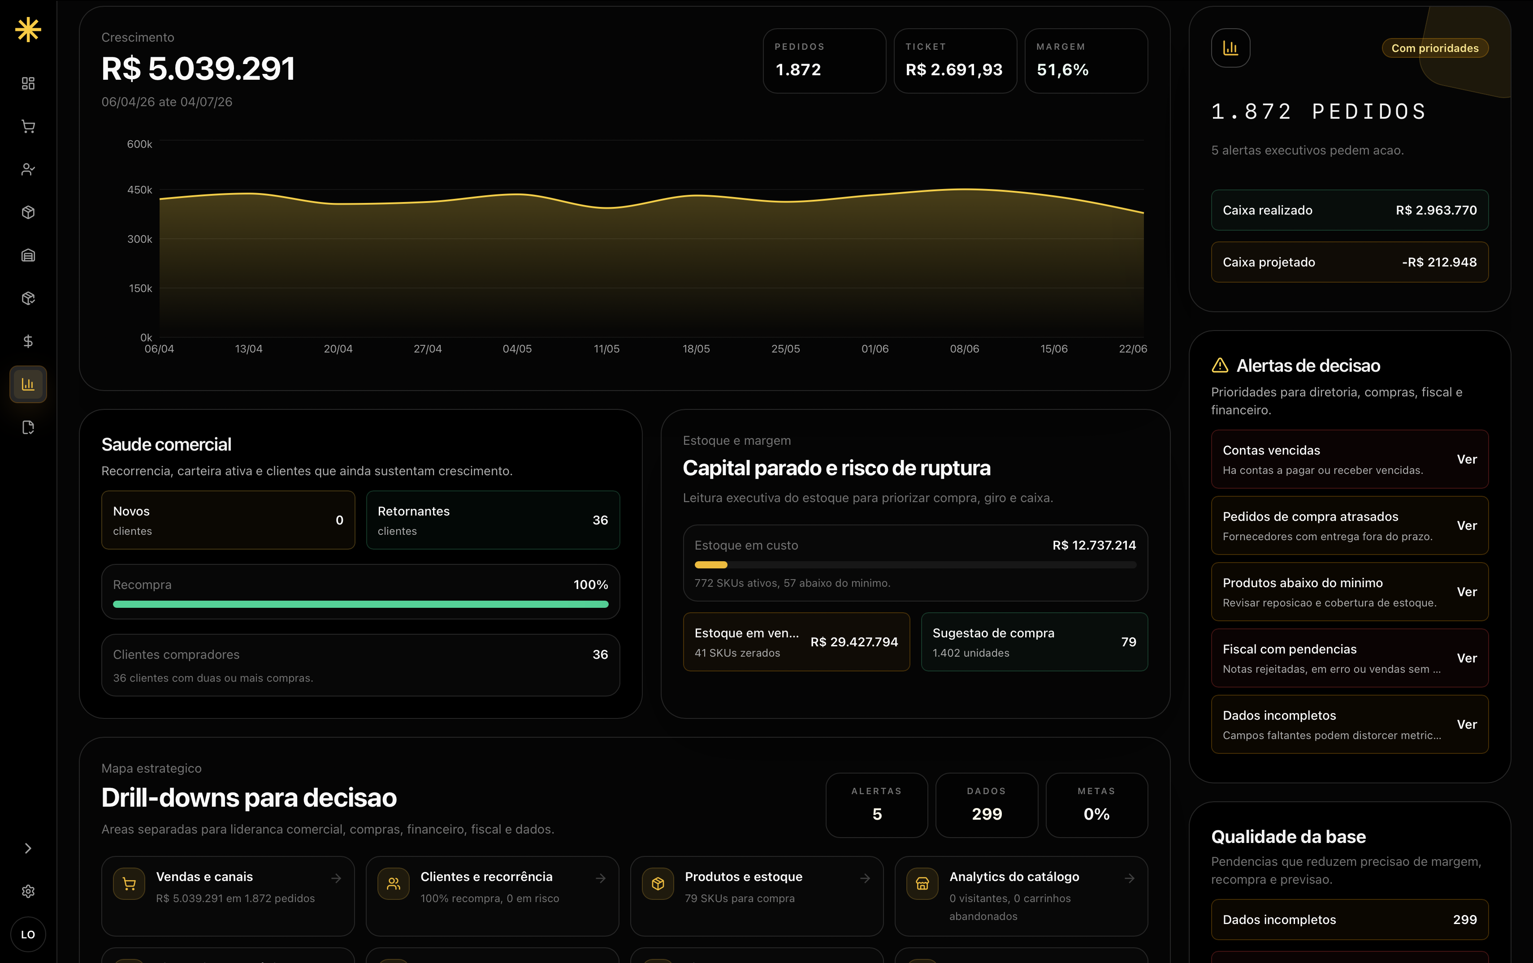The height and width of the screenshot is (963, 1533).
Task: Click the PEDIDOS 1.872 metric tile
Action: click(824, 61)
